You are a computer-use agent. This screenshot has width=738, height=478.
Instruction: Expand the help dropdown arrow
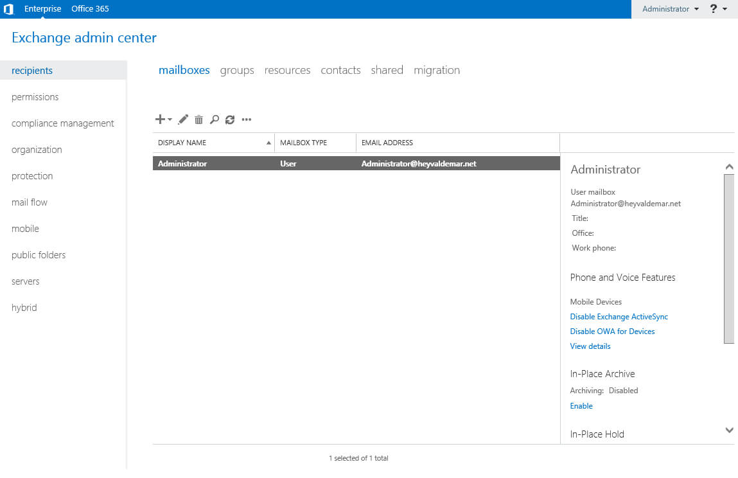725,9
